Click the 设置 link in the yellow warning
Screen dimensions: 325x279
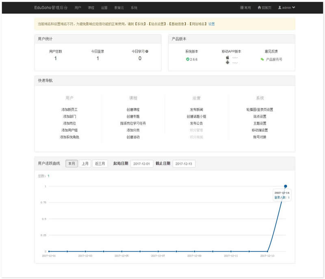[x=211, y=24]
